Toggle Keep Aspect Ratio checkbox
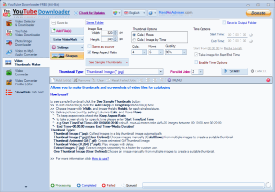This screenshot has width=275, height=192. coord(89,52)
